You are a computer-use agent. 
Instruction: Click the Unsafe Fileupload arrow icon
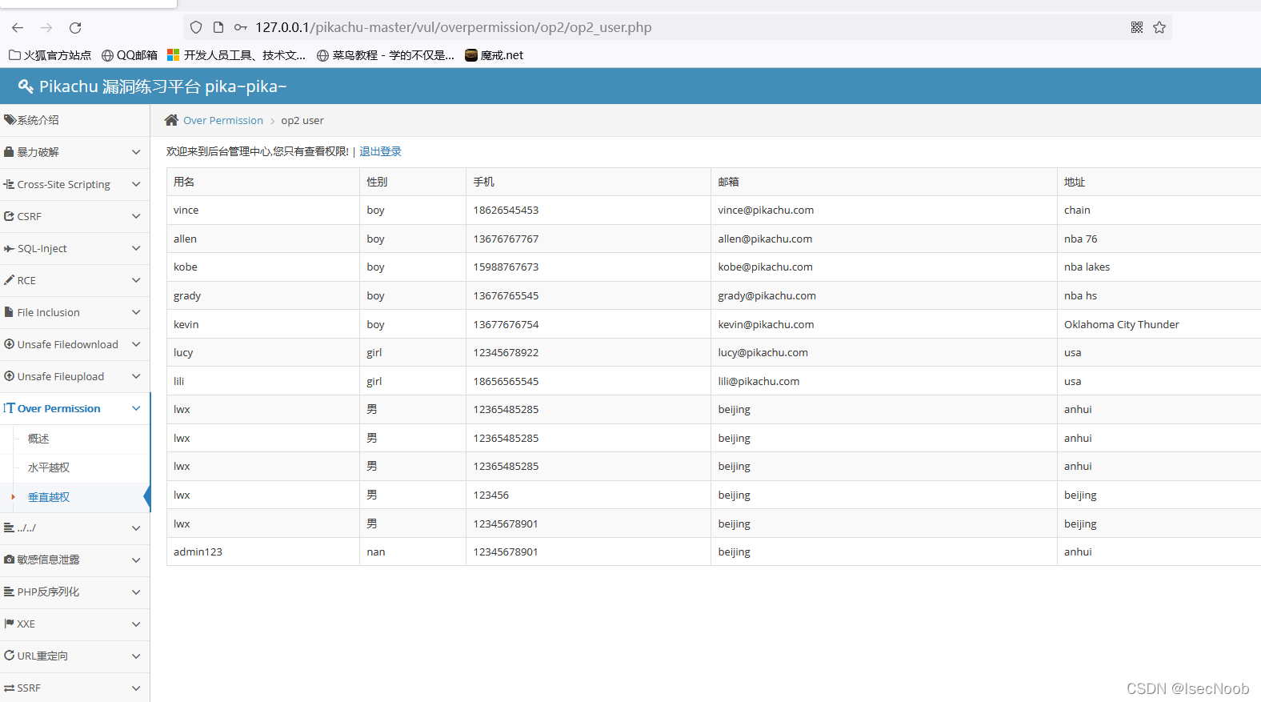(9, 376)
